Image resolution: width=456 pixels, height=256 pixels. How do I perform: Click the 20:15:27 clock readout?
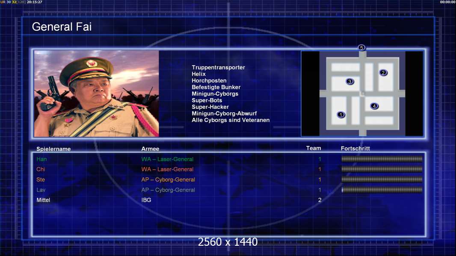coord(35,2)
